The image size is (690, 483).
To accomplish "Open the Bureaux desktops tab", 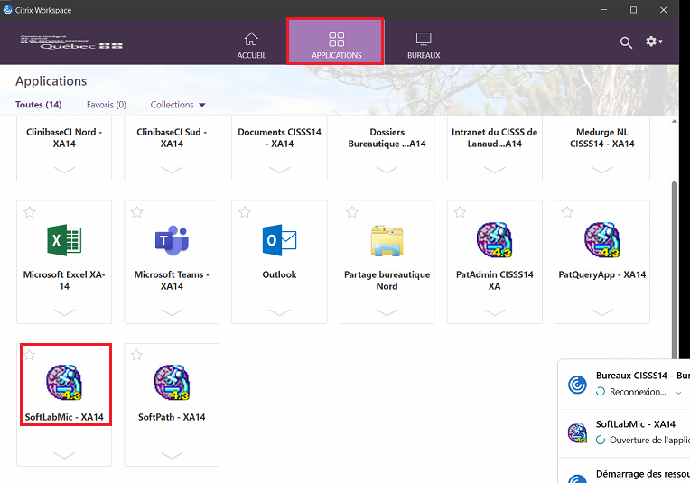I will pos(424,45).
